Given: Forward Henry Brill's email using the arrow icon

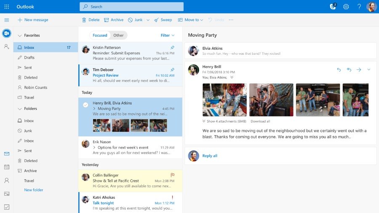Looking at the screenshot, I should [x=359, y=69].
